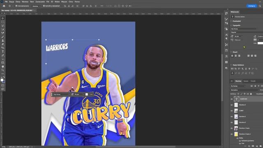This screenshot has width=263, height=148.
Task: Click the blue Udostępnij button
Action: tap(251, 6)
